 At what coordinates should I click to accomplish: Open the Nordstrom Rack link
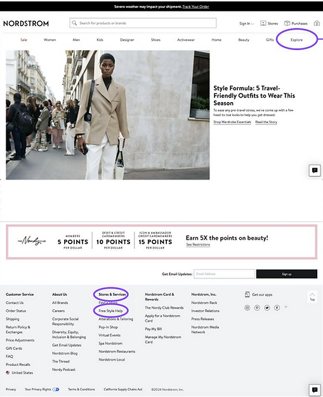[204, 303]
